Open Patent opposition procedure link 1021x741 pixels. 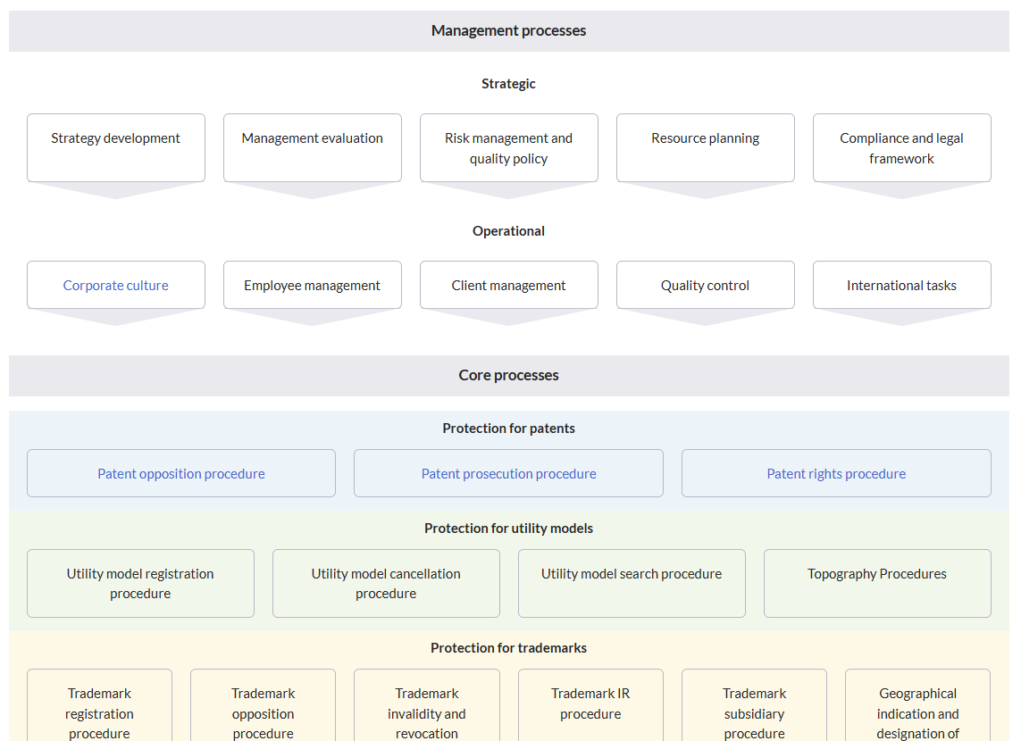point(181,474)
